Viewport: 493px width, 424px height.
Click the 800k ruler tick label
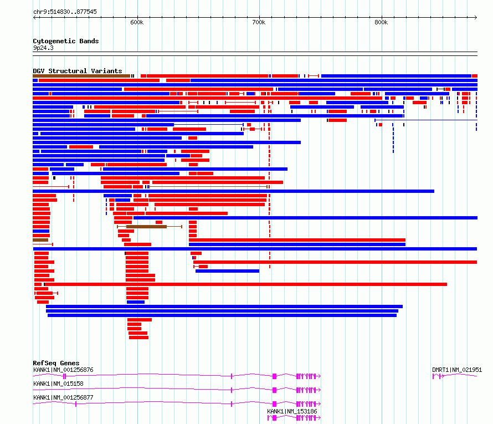381,22
